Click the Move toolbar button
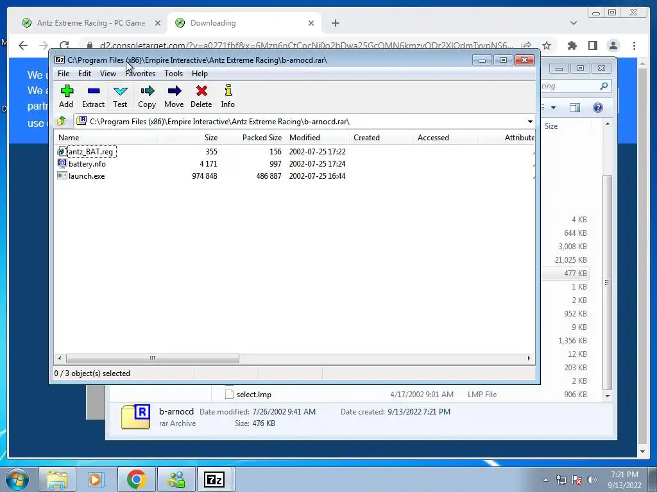 coord(174,97)
